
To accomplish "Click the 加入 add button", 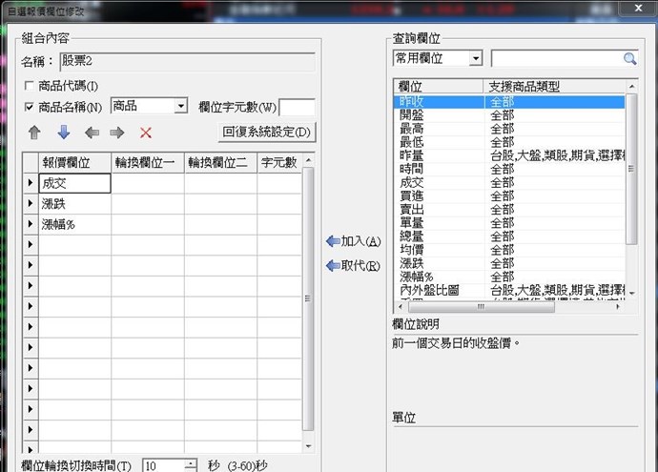I will pyautogui.click(x=353, y=241).
